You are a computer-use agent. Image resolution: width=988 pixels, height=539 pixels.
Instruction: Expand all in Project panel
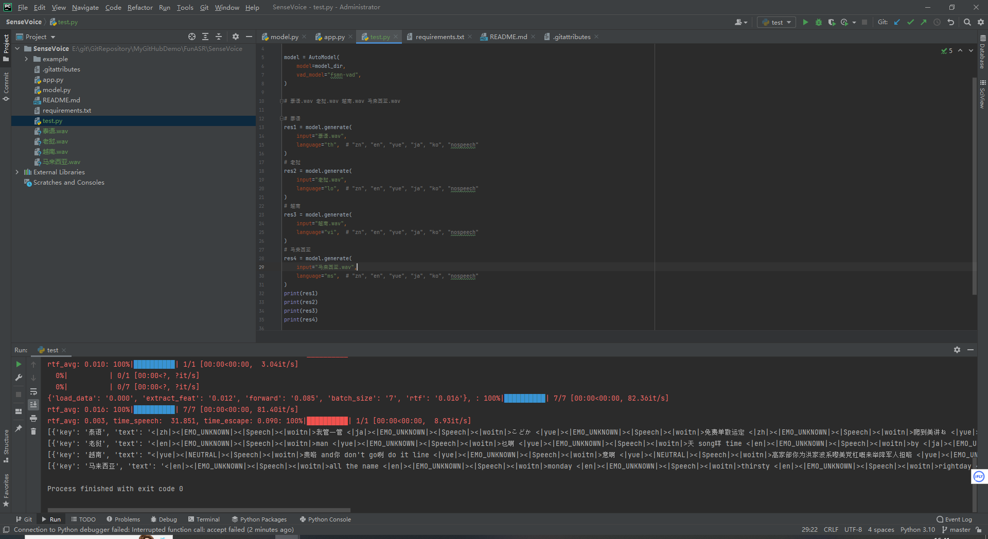[x=205, y=37]
